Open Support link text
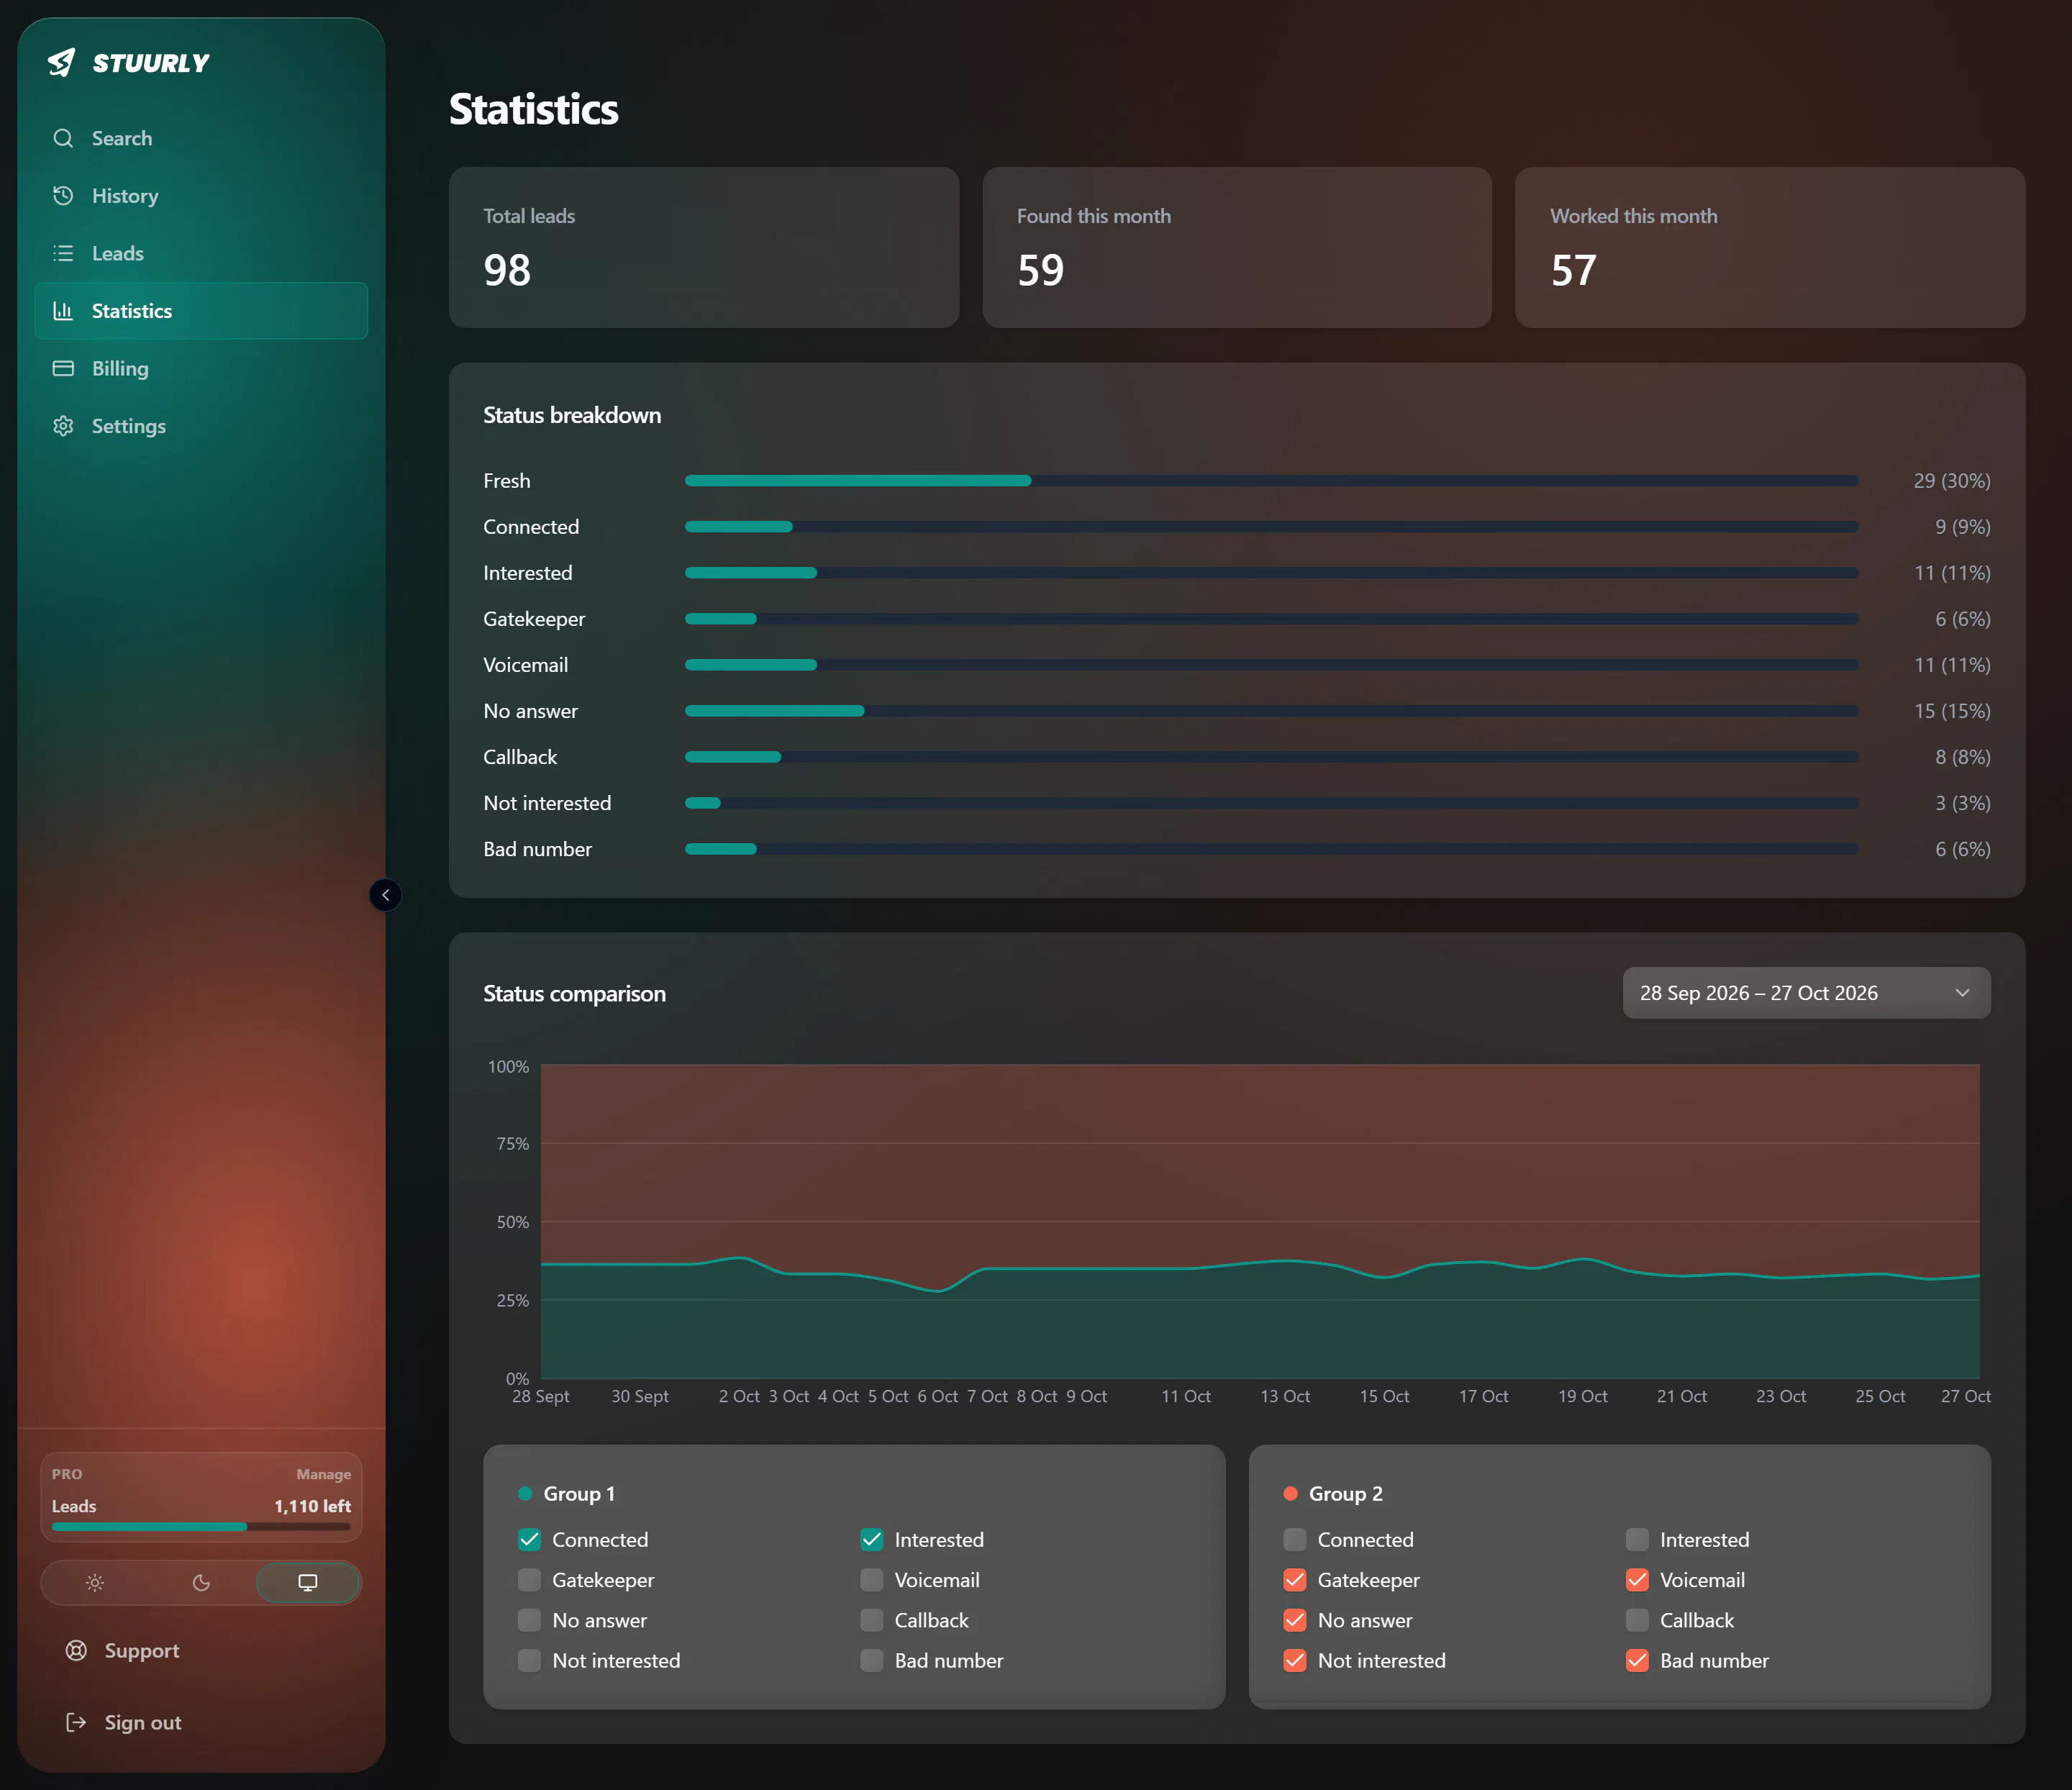This screenshot has height=1790, width=2072. point(142,1650)
